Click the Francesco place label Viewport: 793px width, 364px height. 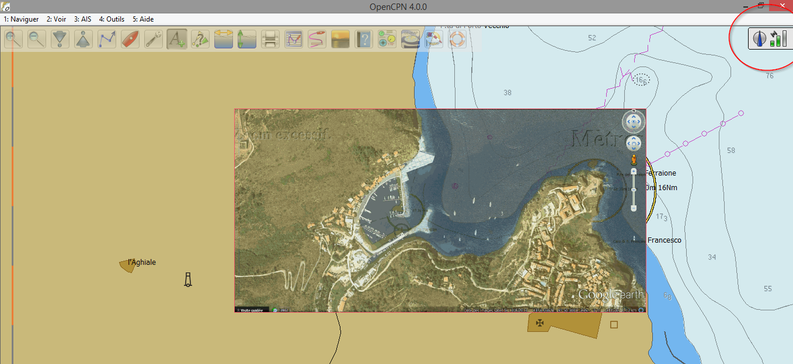[x=665, y=240]
